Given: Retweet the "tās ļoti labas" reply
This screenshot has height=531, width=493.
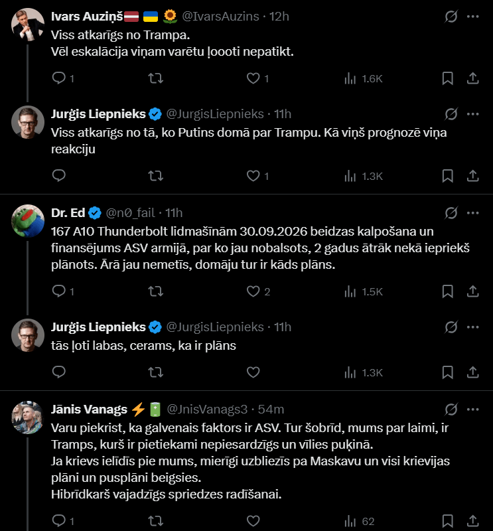Looking at the screenshot, I should pyautogui.click(x=156, y=372).
